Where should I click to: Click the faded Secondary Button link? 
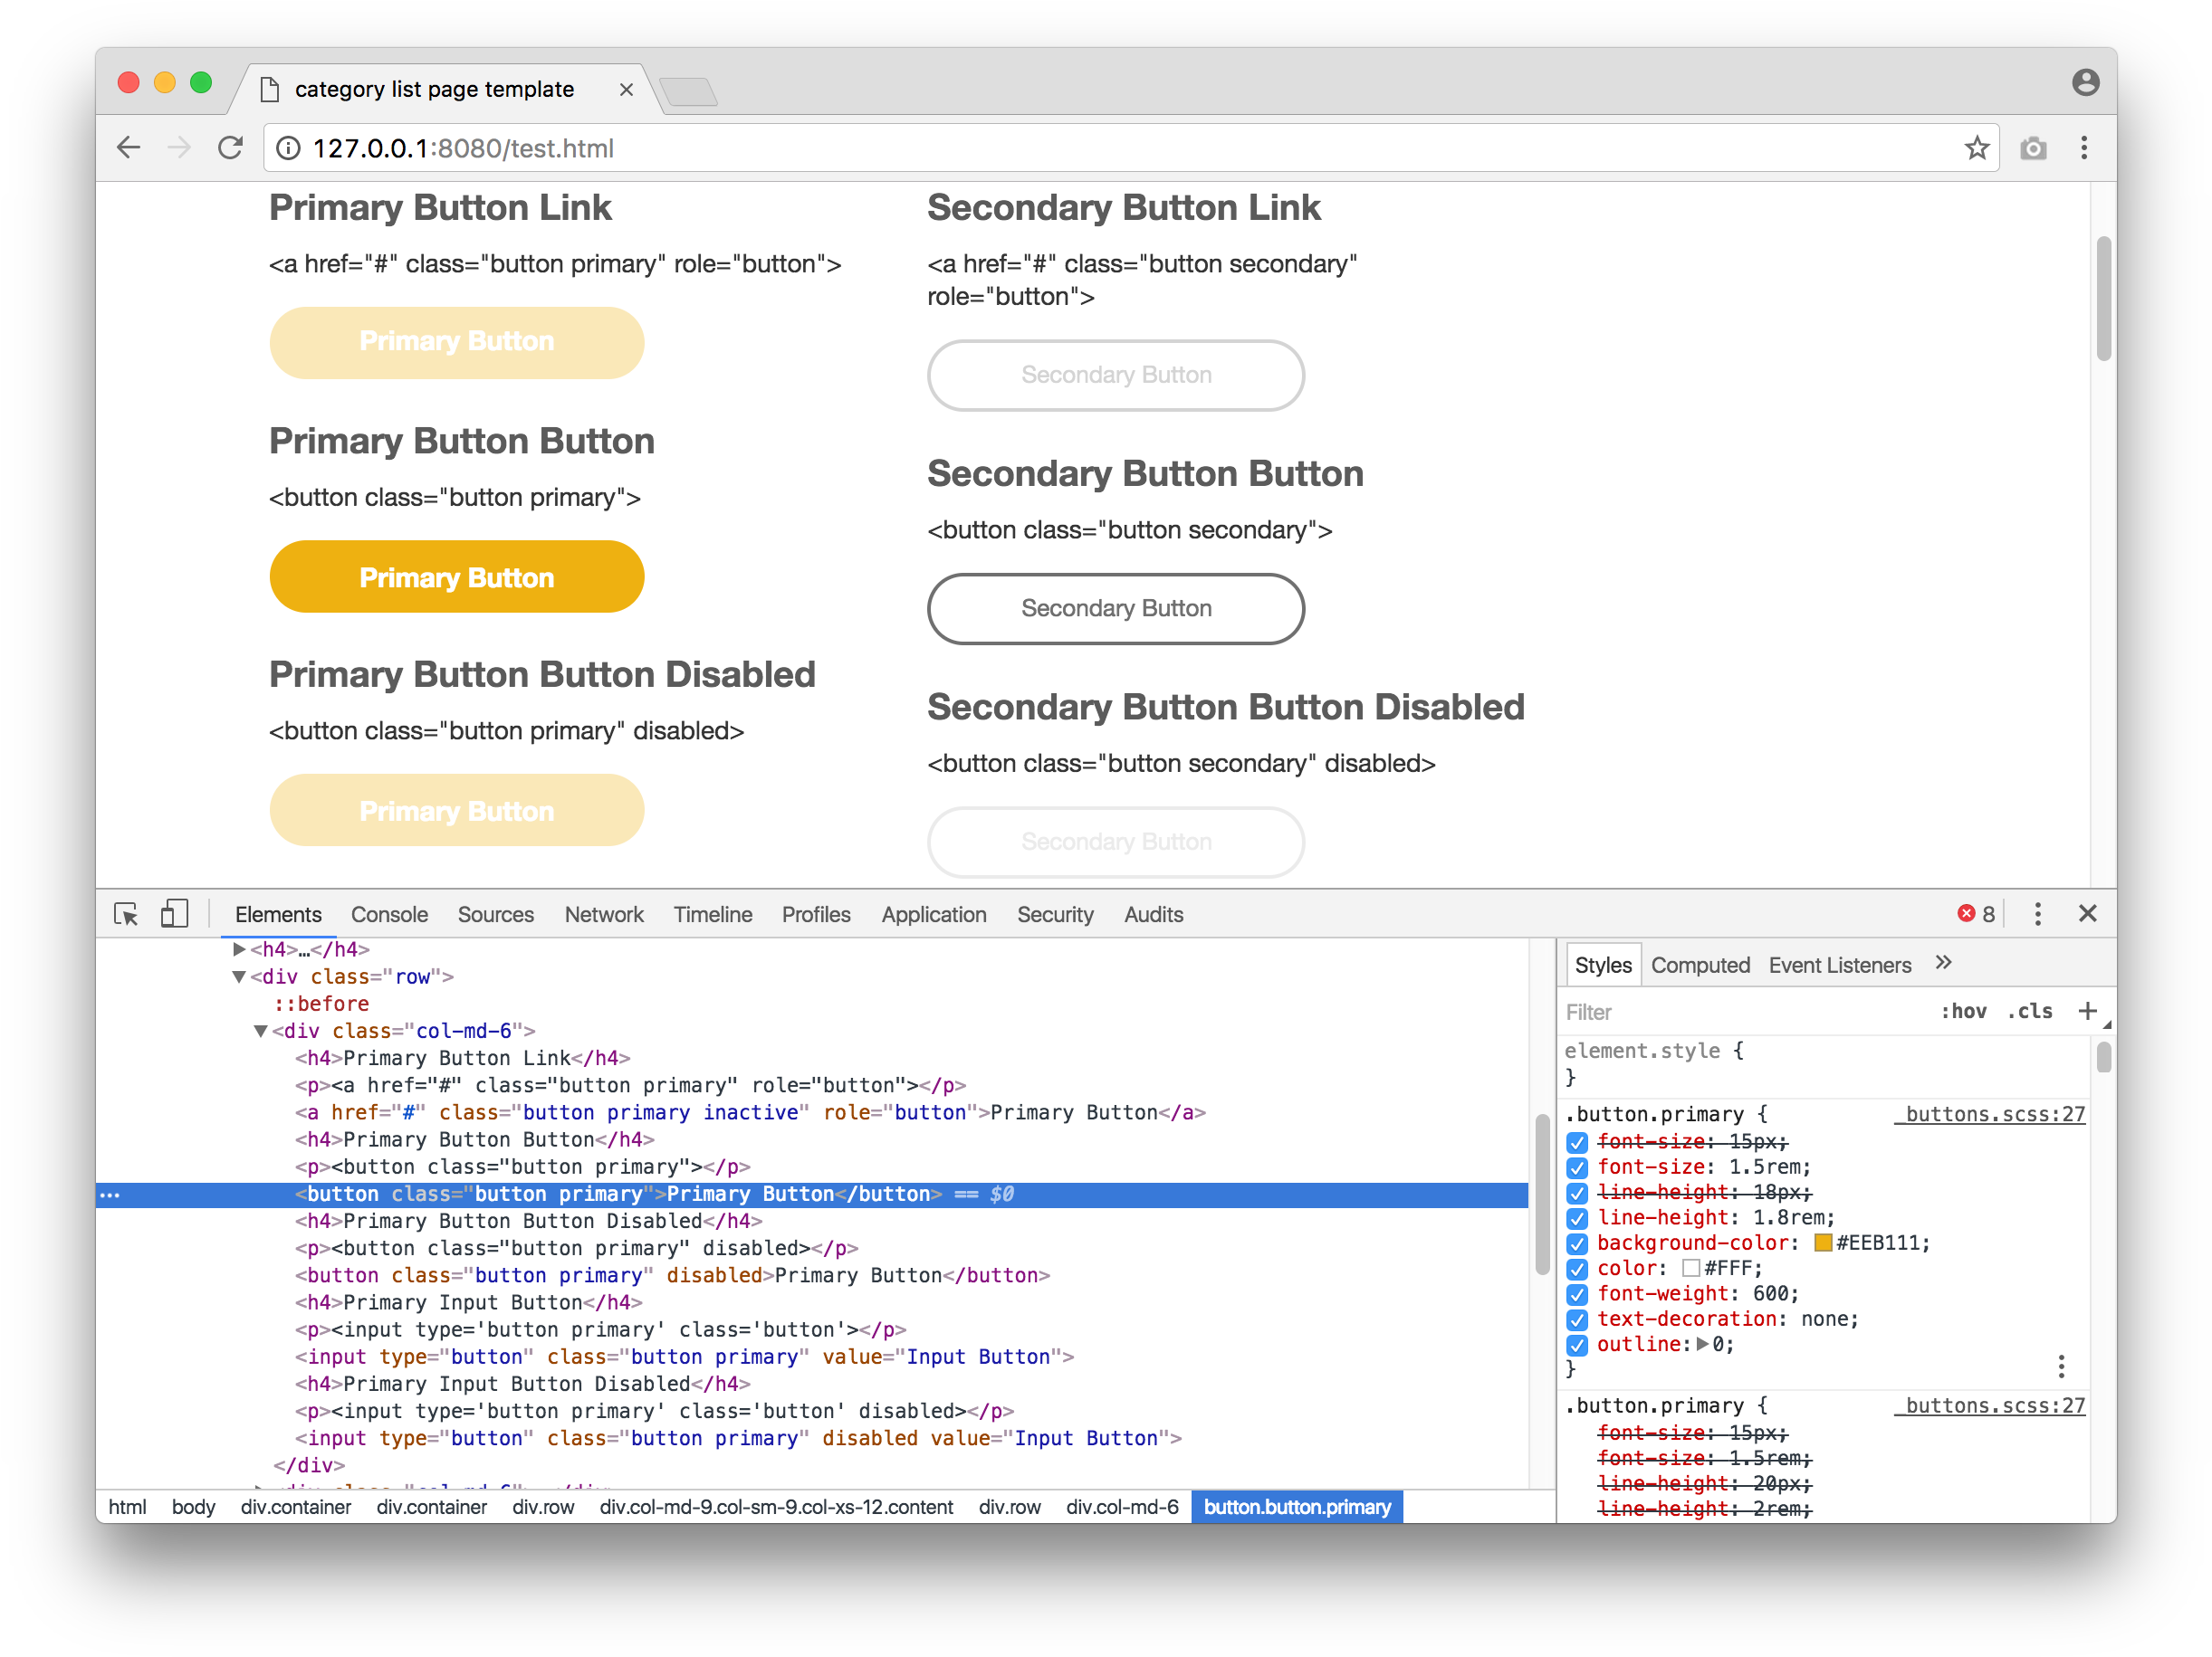coord(1116,375)
